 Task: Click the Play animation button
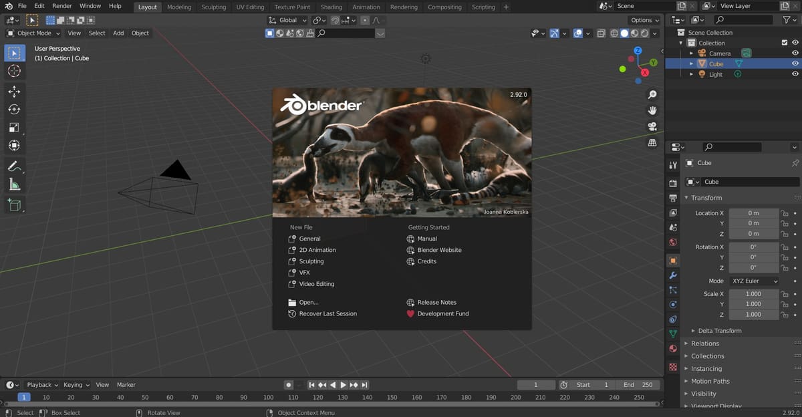[x=344, y=385]
